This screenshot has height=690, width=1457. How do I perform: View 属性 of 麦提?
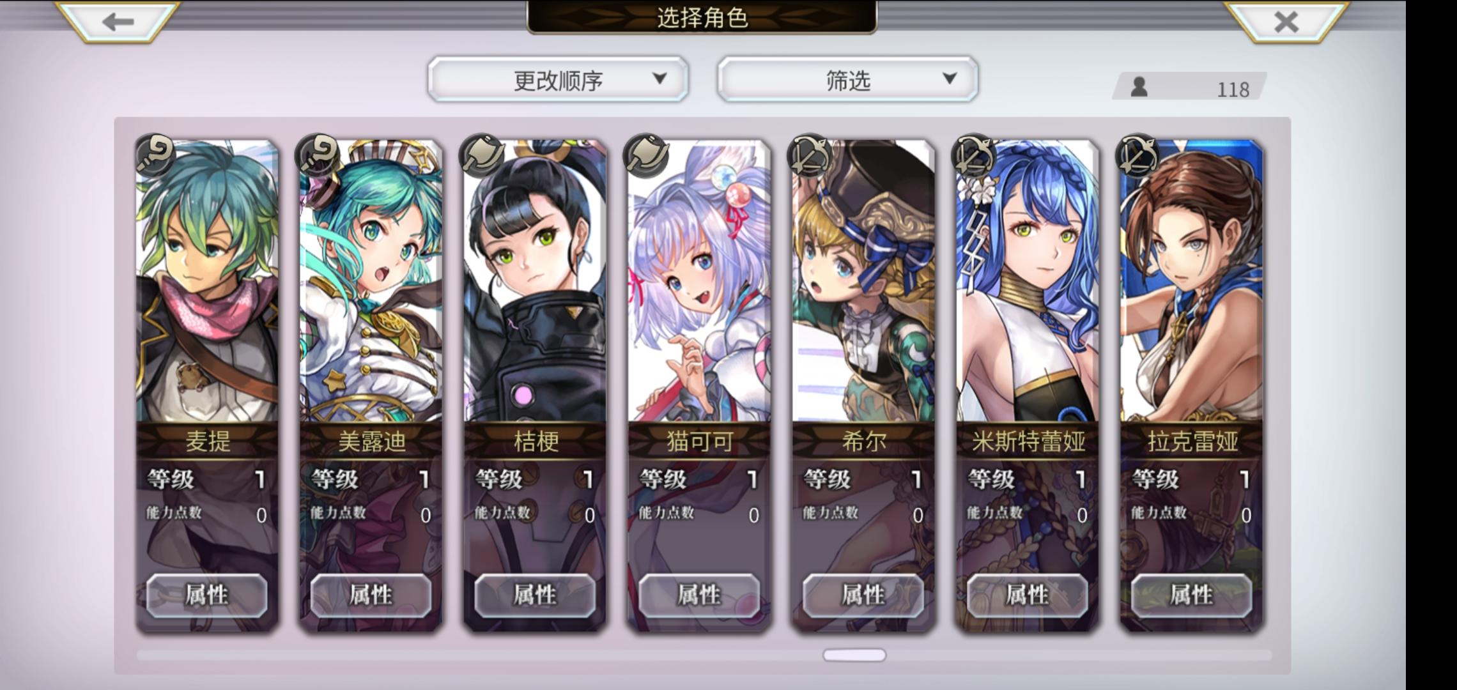pyautogui.click(x=207, y=595)
